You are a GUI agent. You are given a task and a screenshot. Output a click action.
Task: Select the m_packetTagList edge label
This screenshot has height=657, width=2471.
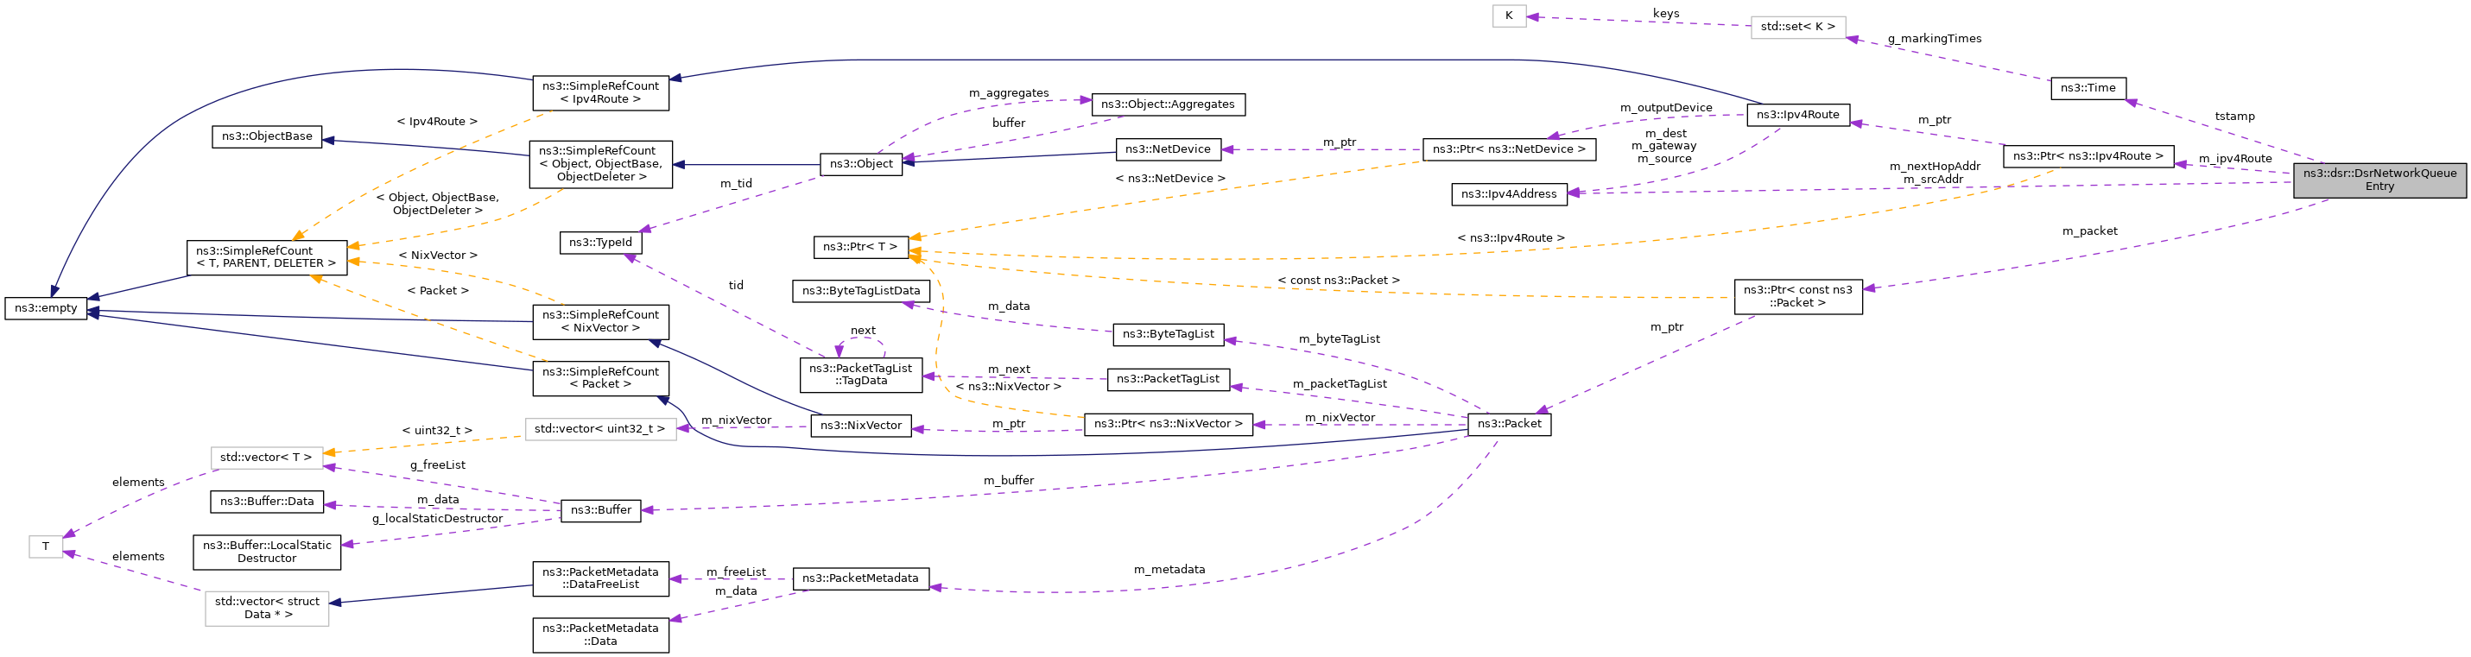tap(1339, 384)
